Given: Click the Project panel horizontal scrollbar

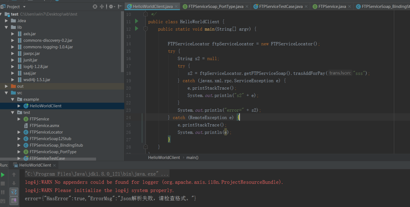Looking at the screenshot, I should (48, 159).
